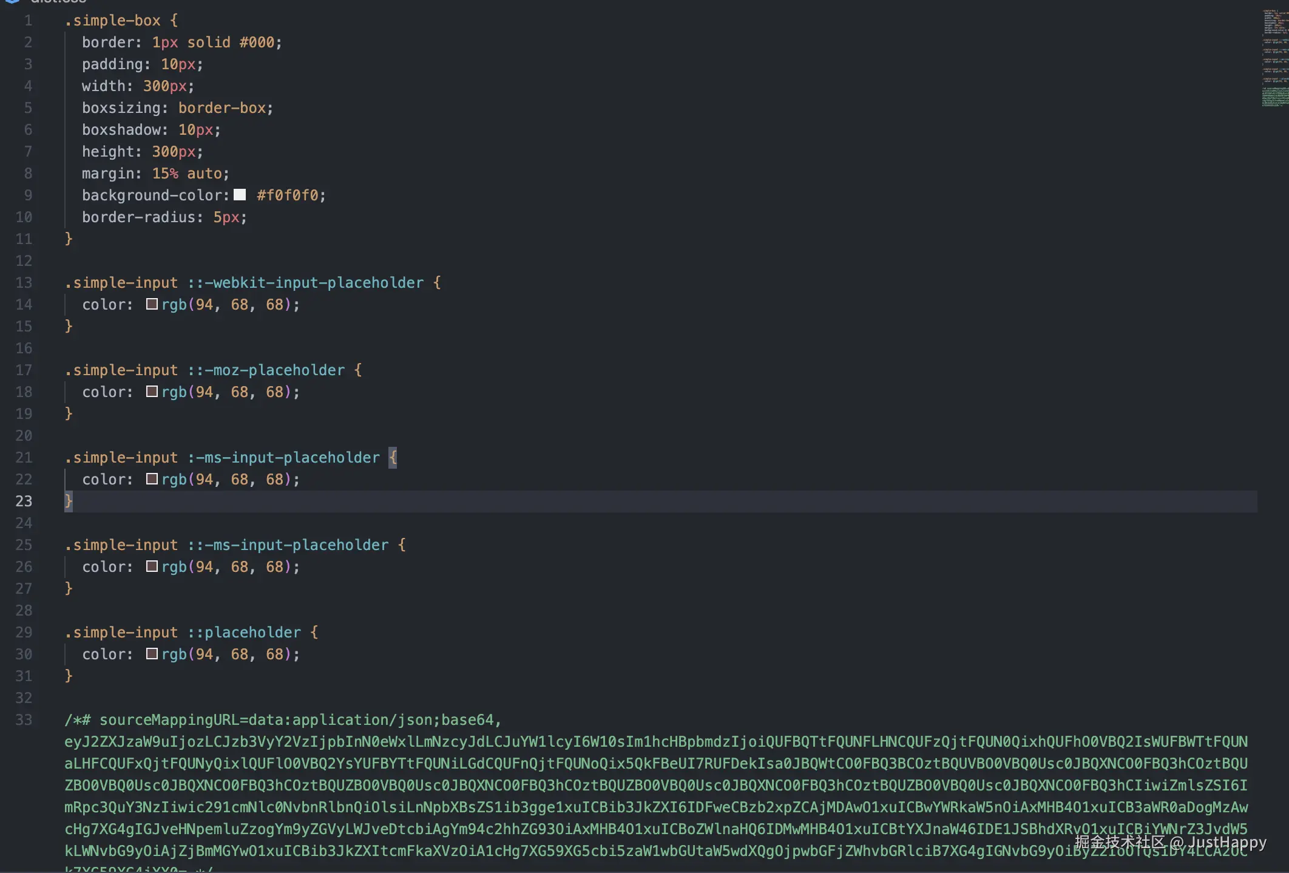Screen dimensions: 1289x873
Task: Open the color swatch on line 14
Action: [x=152, y=304]
